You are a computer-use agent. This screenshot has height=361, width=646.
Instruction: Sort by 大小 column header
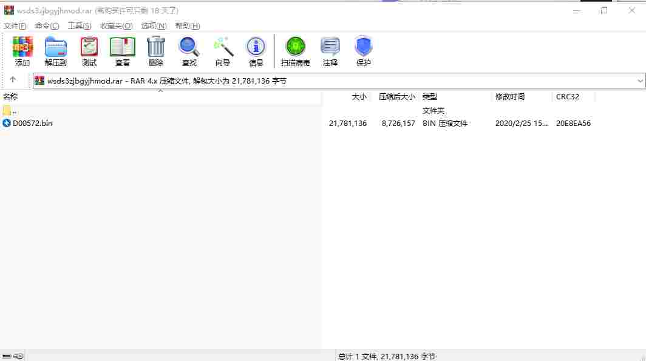click(345, 97)
